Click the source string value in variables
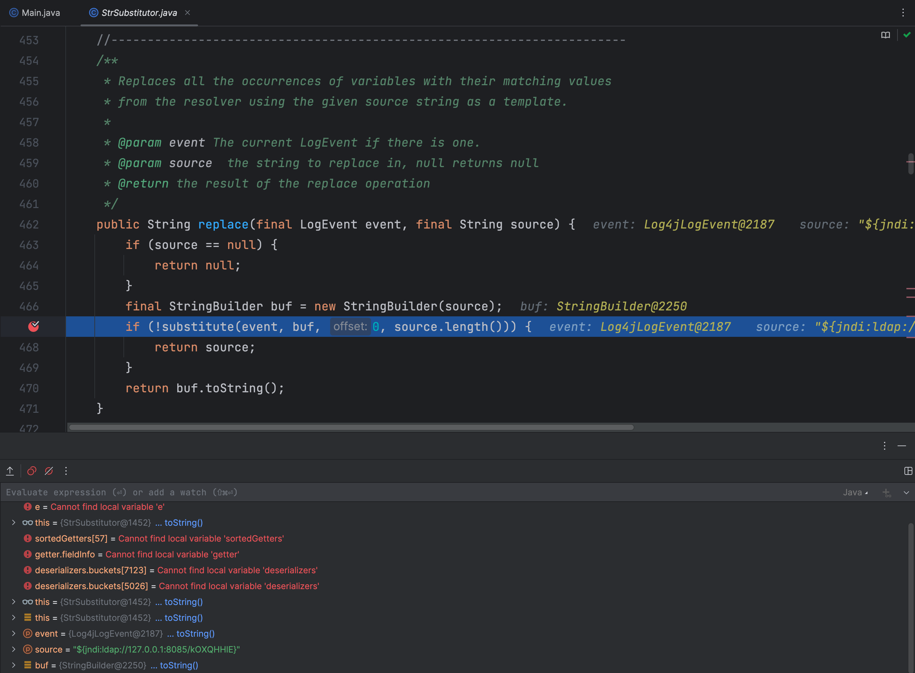This screenshot has height=673, width=915. (156, 649)
